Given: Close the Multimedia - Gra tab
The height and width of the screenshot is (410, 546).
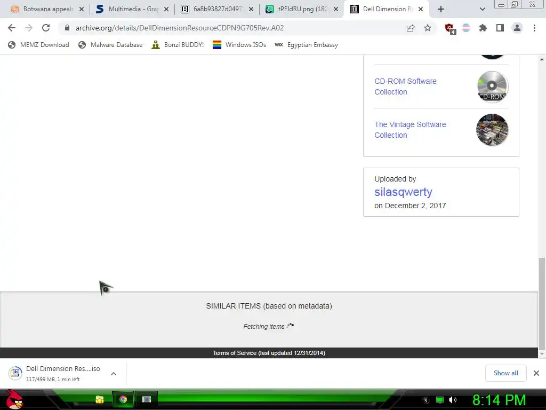Looking at the screenshot, I should pos(166,9).
